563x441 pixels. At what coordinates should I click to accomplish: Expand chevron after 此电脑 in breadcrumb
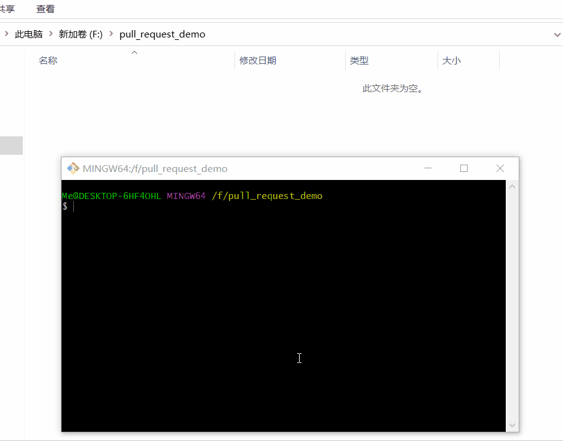click(50, 34)
